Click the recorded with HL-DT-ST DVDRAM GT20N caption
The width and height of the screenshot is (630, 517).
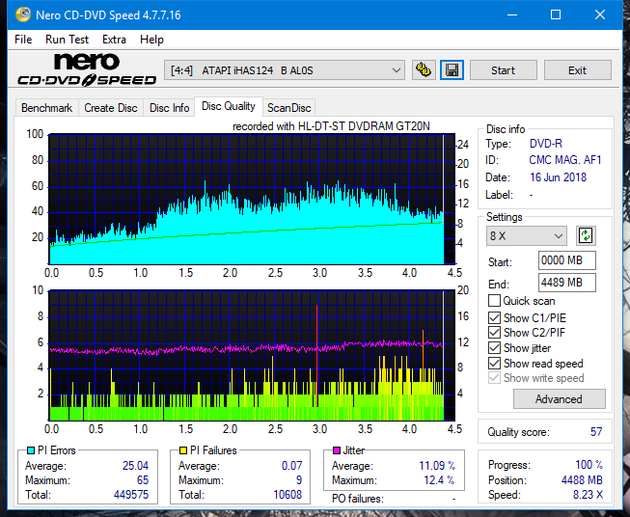coord(331,126)
